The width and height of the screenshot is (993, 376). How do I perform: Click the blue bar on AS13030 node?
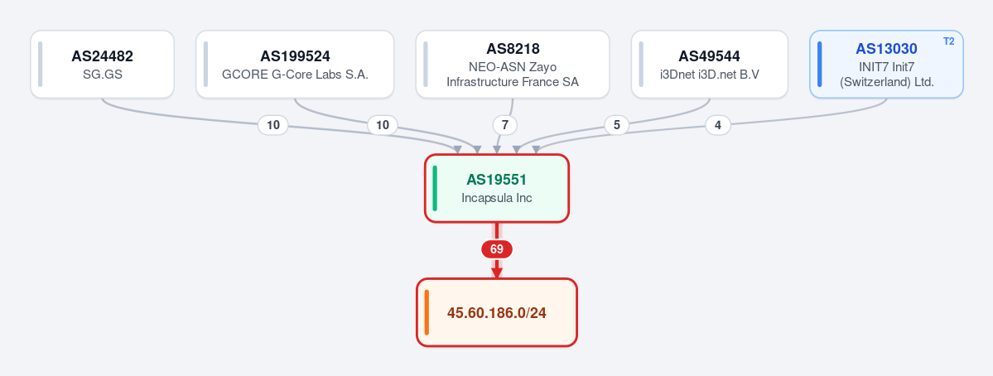tap(819, 65)
